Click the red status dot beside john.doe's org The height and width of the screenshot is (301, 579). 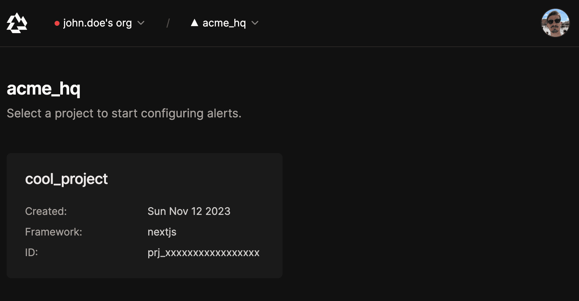pos(57,23)
